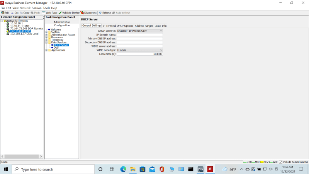This screenshot has width=309, height=174.
Task: Click the Copy toolbar button
Action: (x=24, y=13)
